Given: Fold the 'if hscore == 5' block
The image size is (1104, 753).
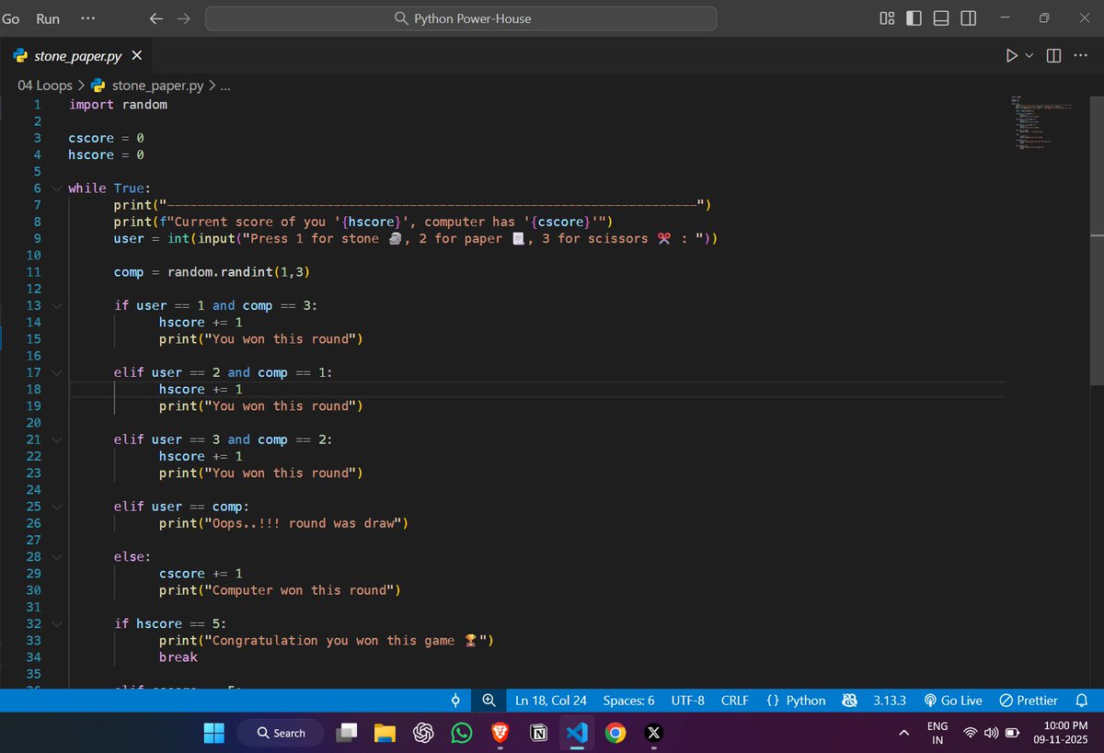Looking at the screenshot, I should [x=57, y=623].
